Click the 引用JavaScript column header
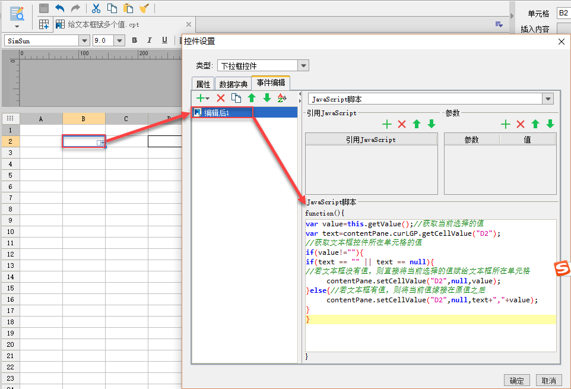This screenshot has height=389, width=571. click(x=371, y=140)
